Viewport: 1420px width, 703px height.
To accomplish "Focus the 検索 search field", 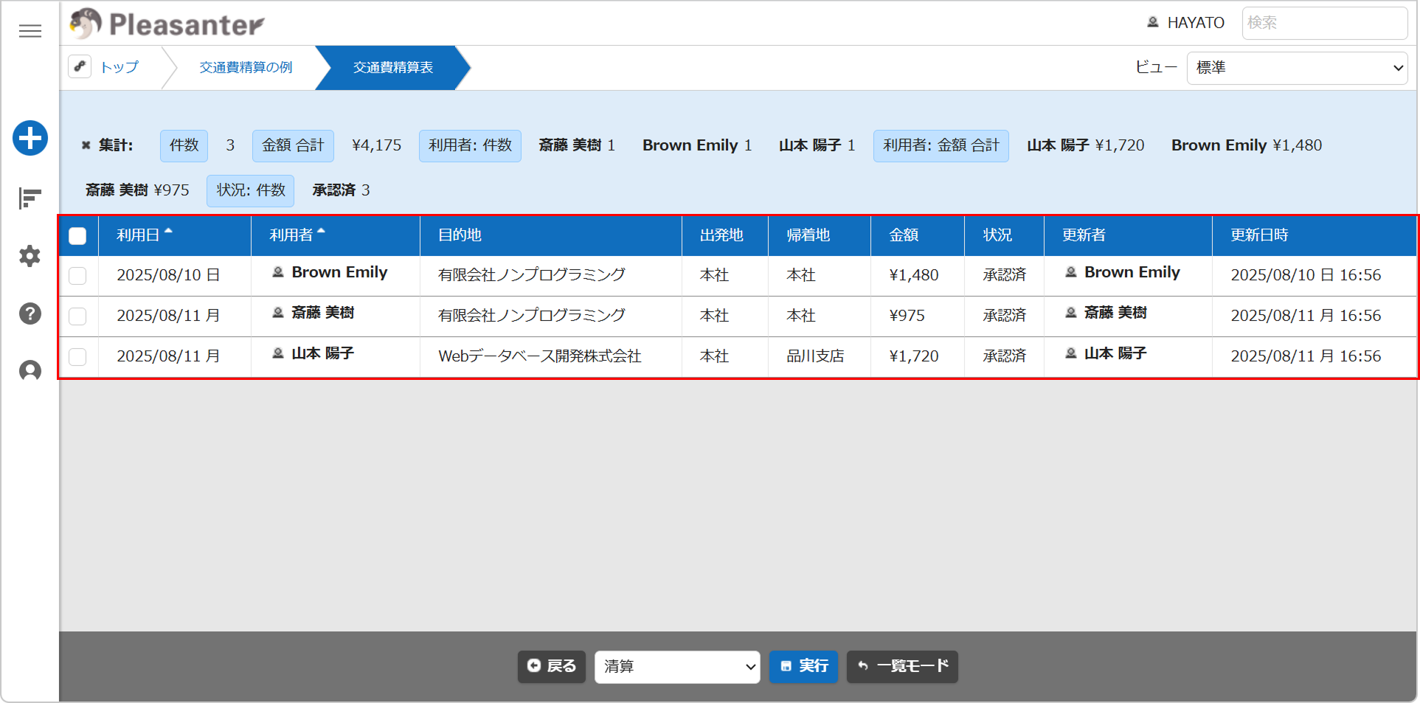I will (x=1324, y=23).
